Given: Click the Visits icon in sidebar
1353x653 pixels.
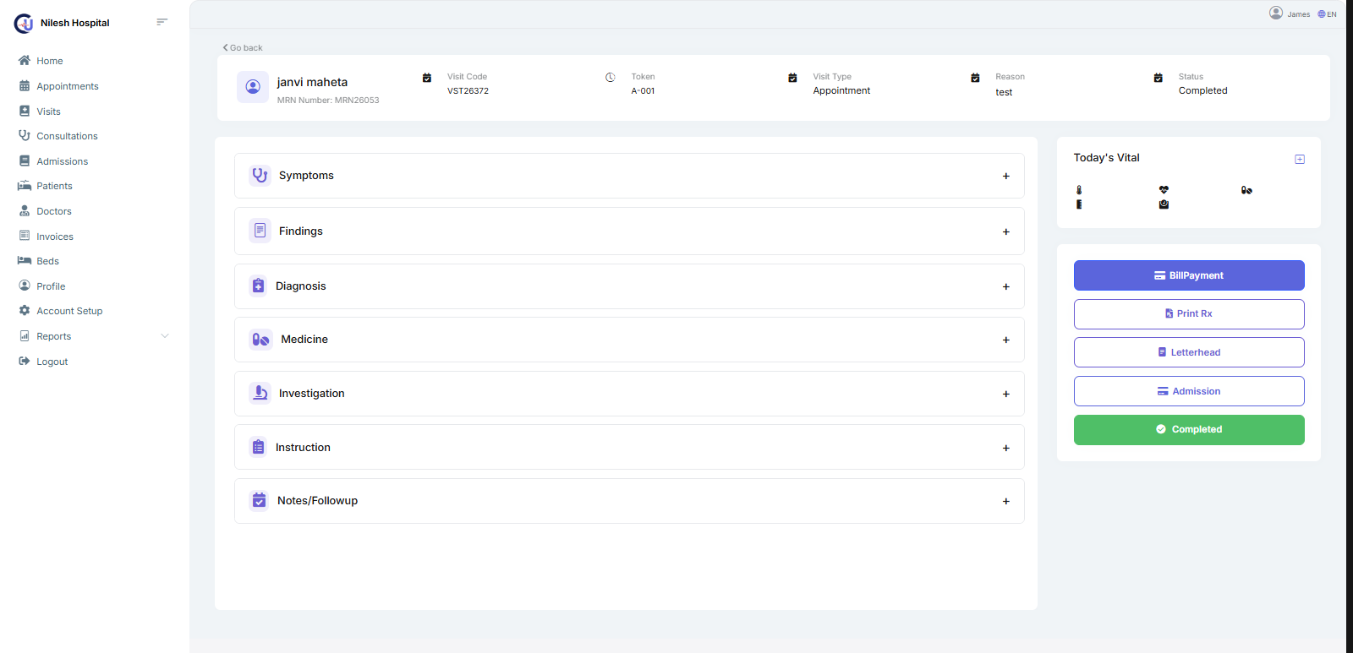Looking at the screenshot, I should click(25, 111).
